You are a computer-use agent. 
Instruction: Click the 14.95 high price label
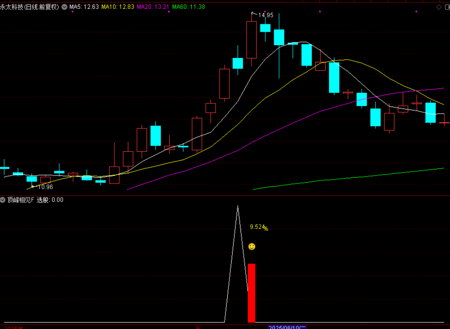[265, 15]
